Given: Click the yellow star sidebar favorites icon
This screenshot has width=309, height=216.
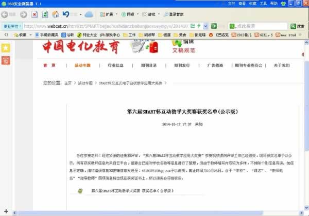Looking at the screenshot, I should point(6,48).
